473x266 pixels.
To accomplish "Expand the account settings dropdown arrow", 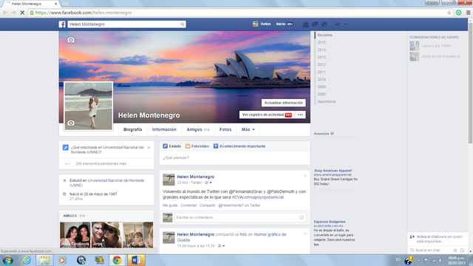I will (x=346, y=24).
